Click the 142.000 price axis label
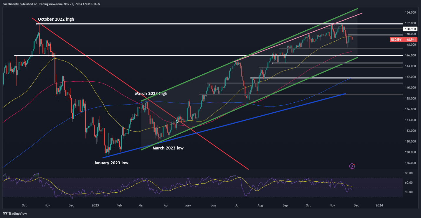Viewport: 421px width, 218px height. coord(410,77)
